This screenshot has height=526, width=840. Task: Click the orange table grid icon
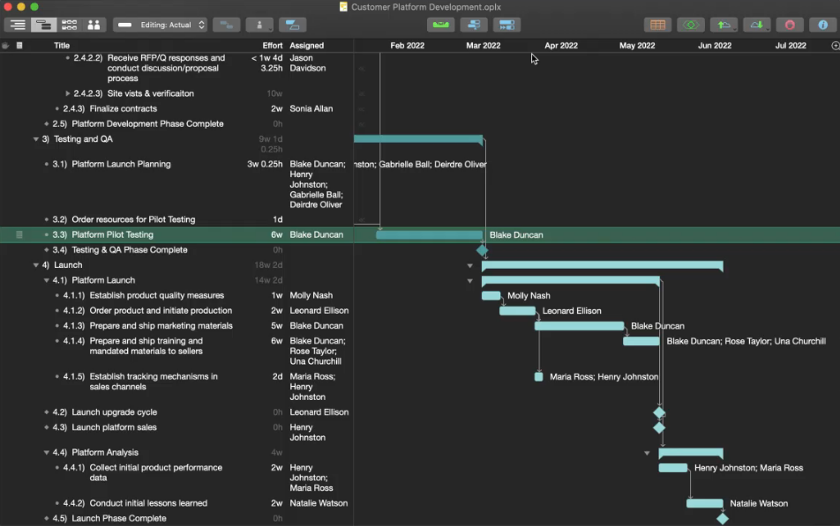pos(657,25)
